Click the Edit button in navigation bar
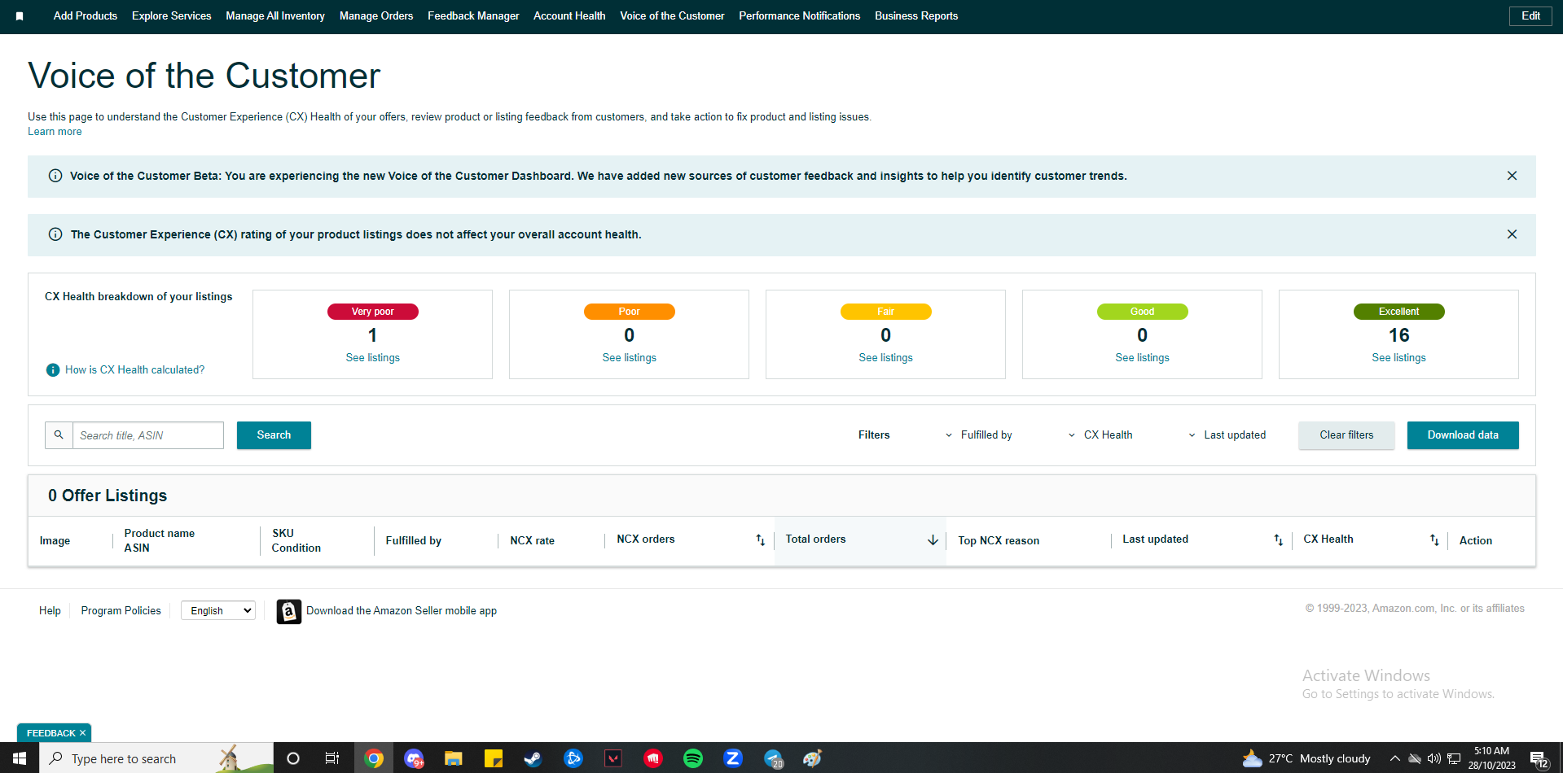The height and width of the screenshot is (773, 1563). point(1530,16)
